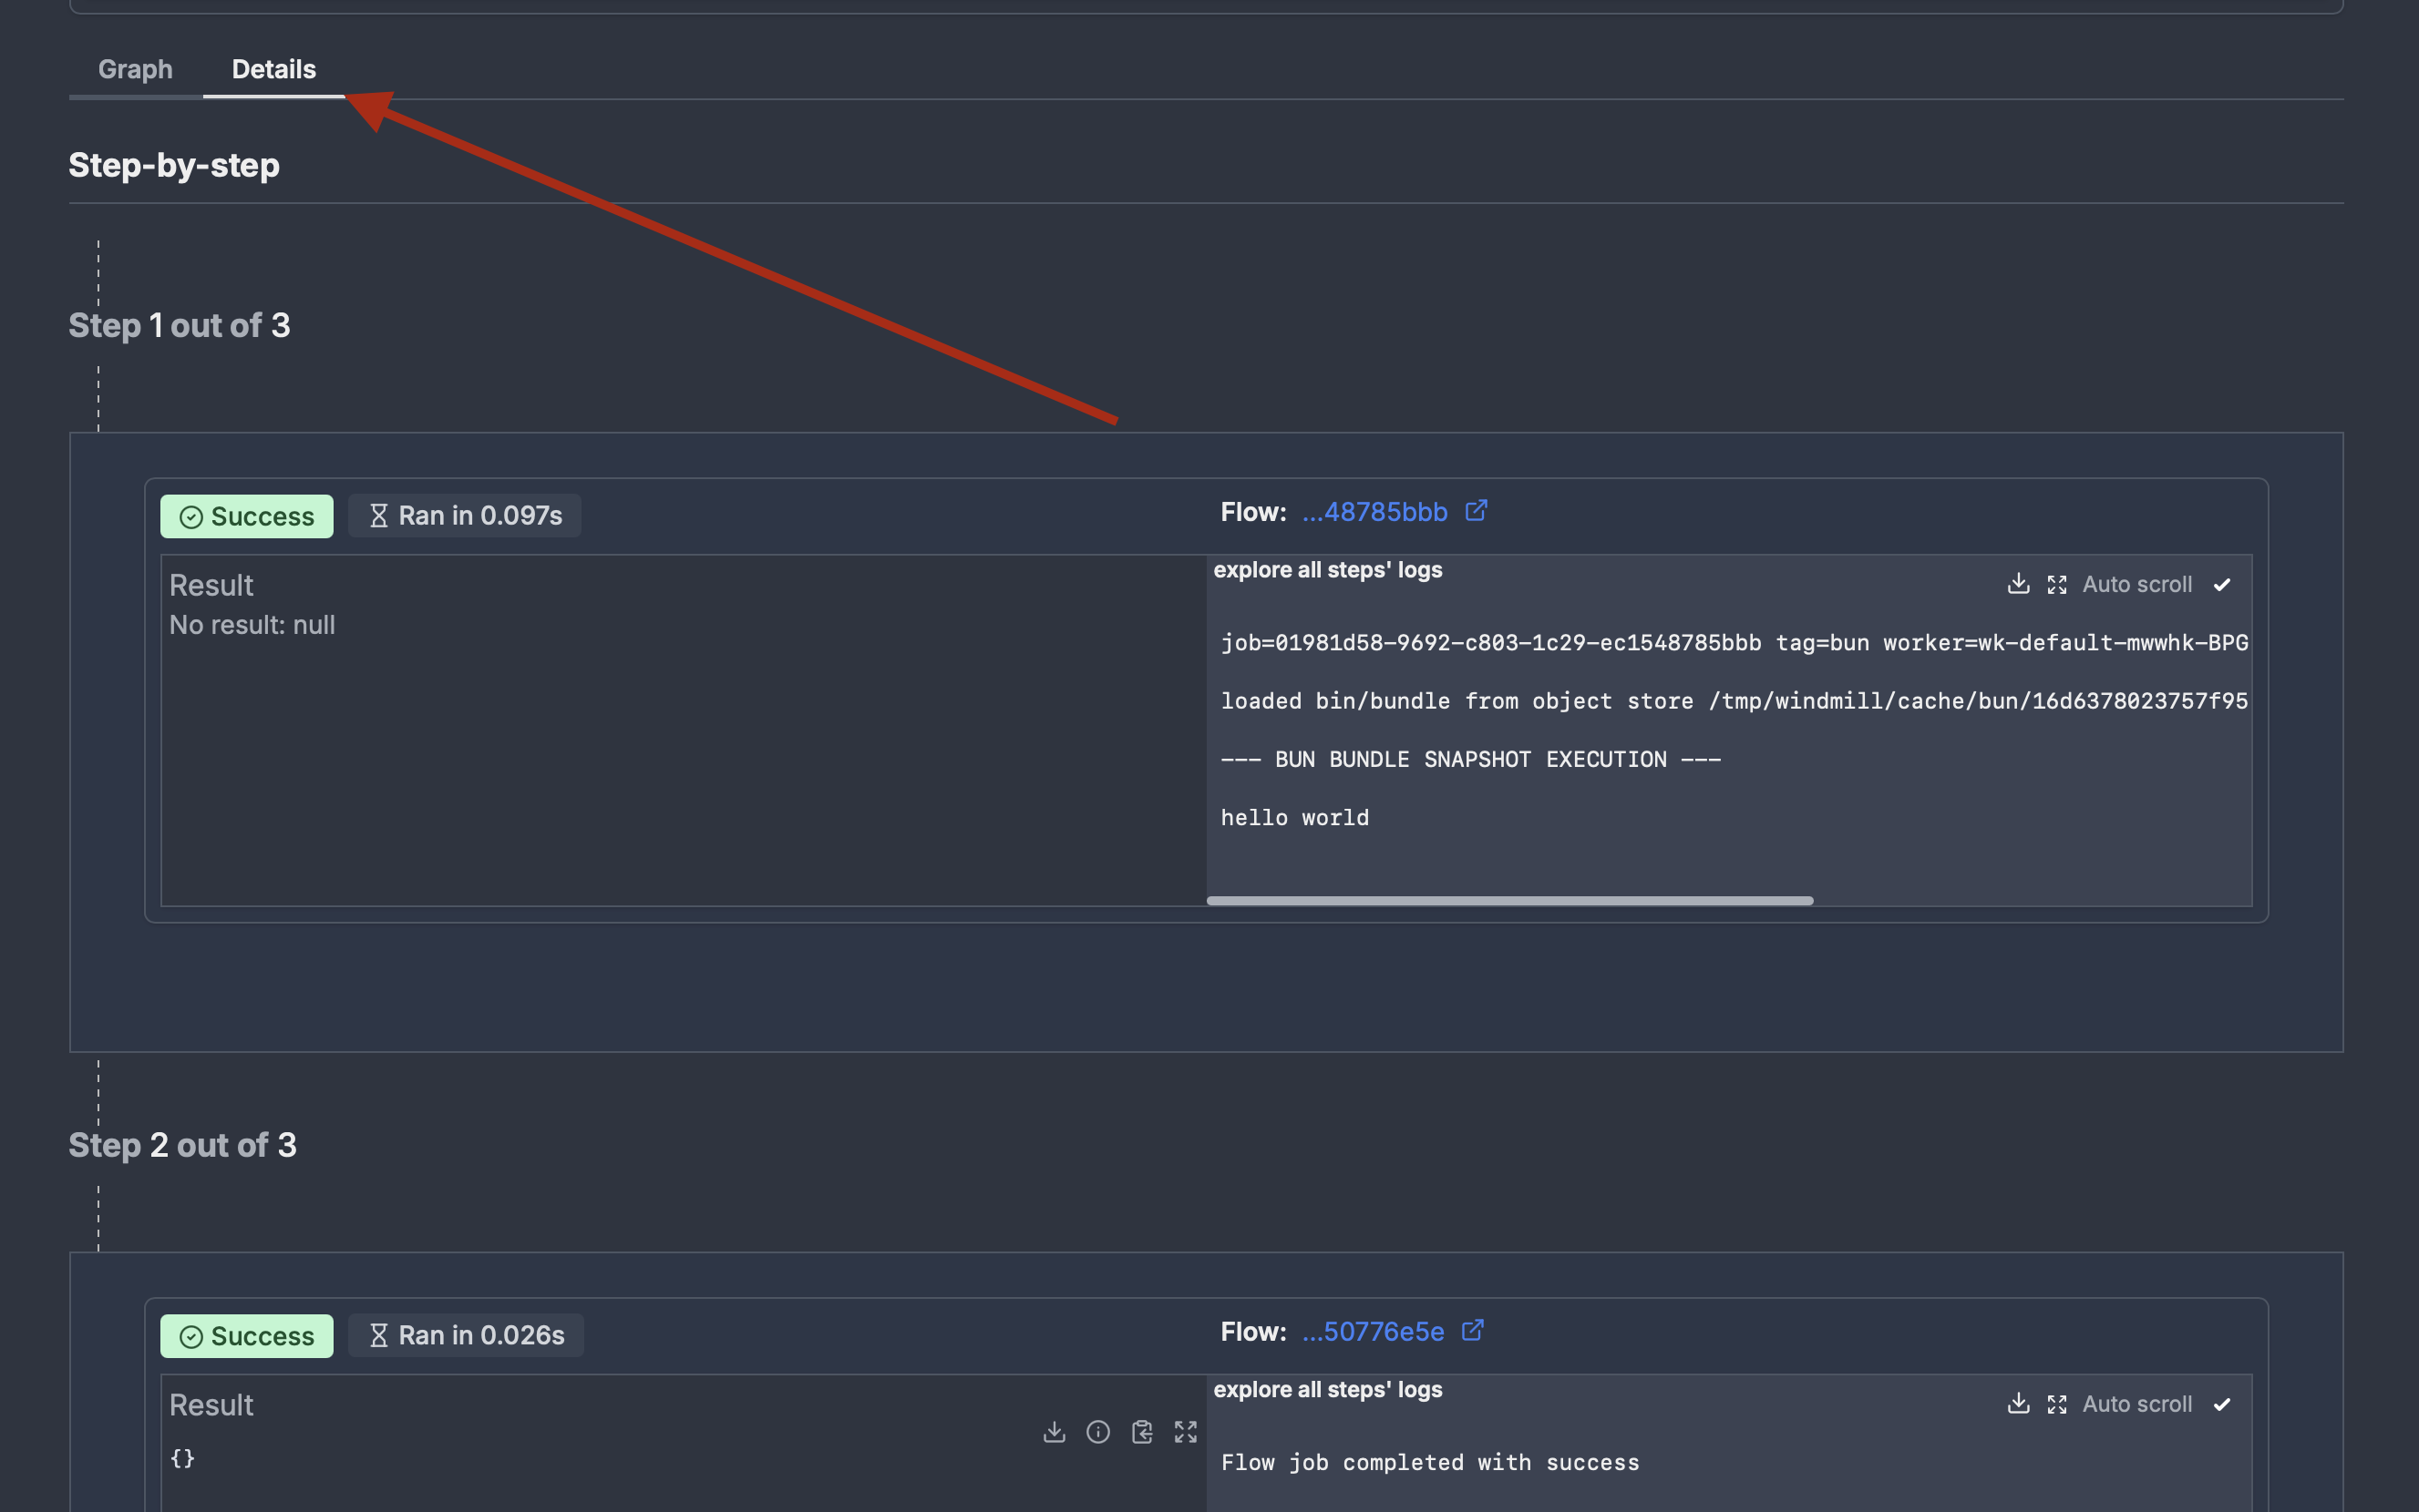Click the 'Step-by-step' heading
This screenshot has width=2419, height=1512.
174,165
